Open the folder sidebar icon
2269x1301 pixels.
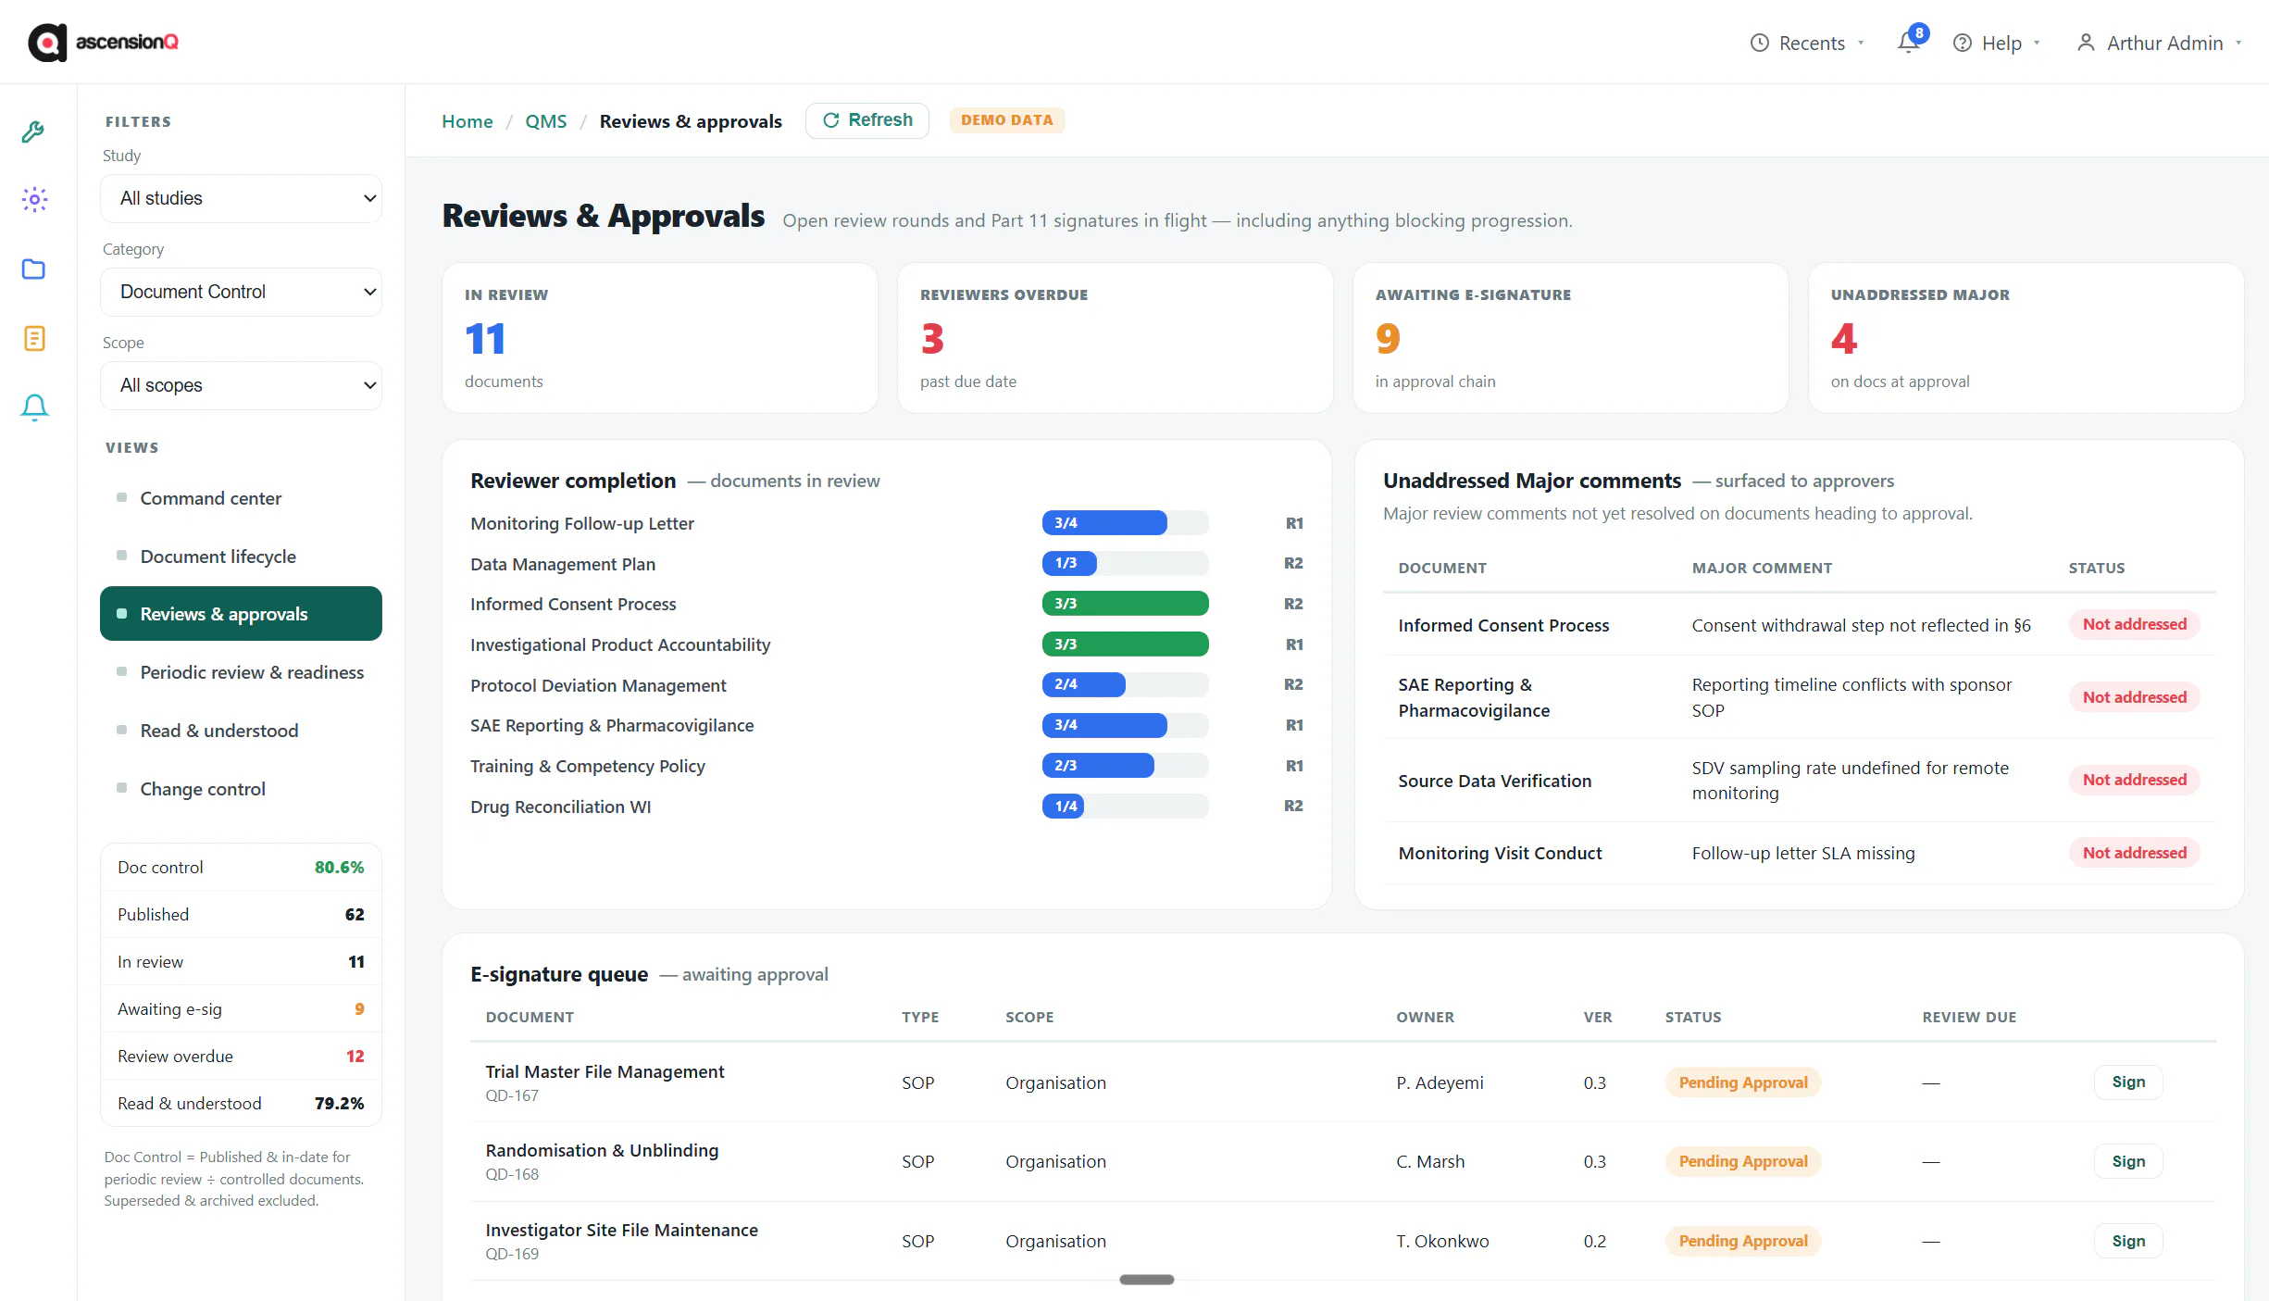click(x=34, y=269)
